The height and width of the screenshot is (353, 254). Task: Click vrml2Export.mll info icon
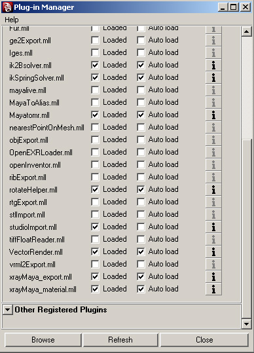coord(213,265)
